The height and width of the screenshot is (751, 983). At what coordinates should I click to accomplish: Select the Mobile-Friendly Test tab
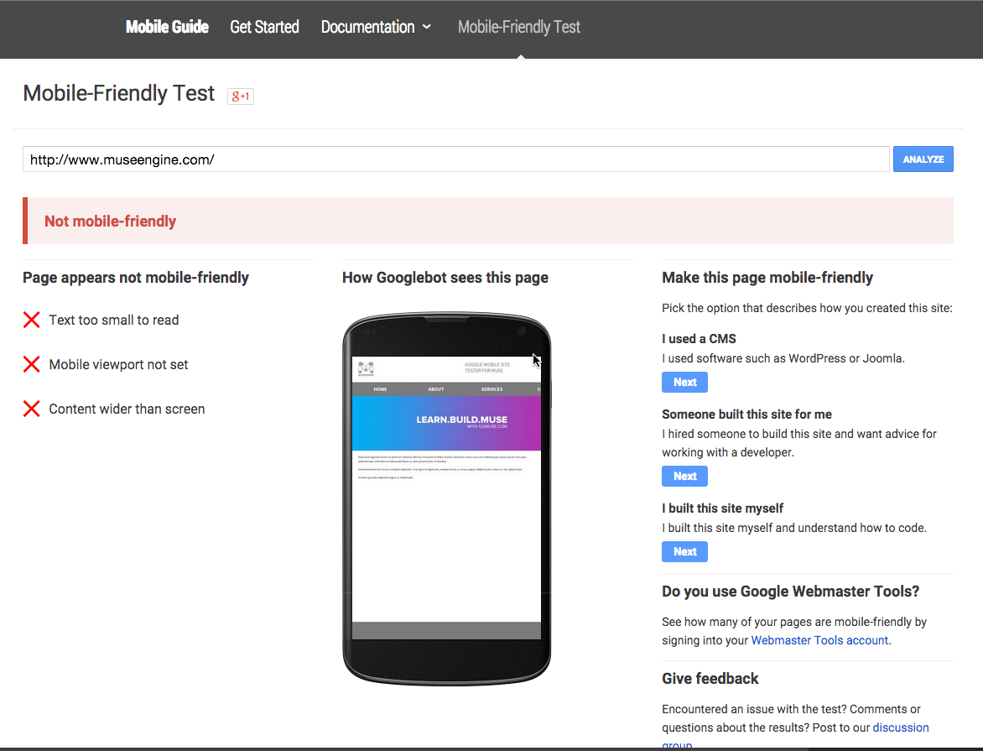pos(519,27)
